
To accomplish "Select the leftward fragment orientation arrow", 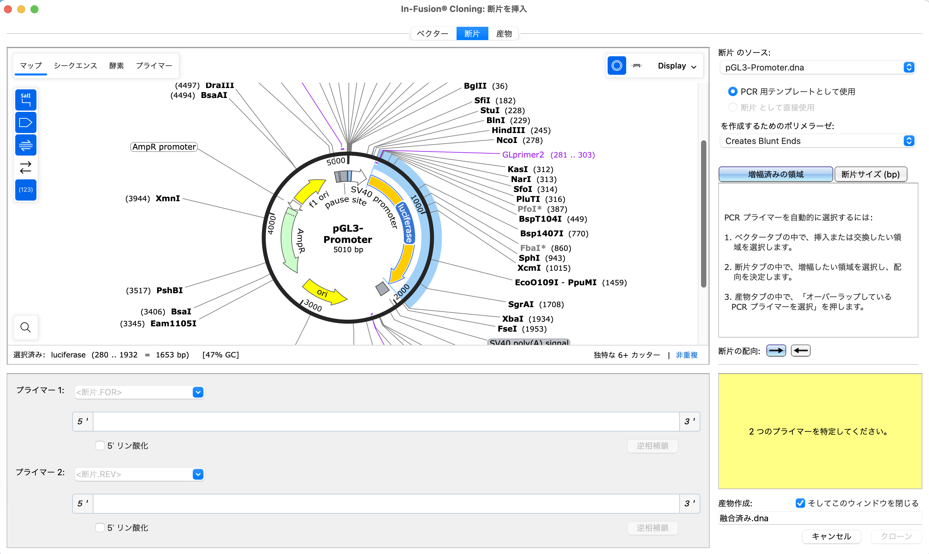I will tap(800, 350).
